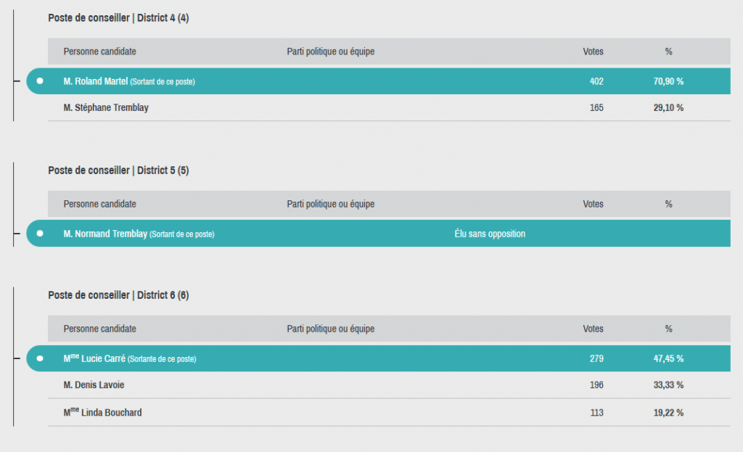The height and width of the screenshot is (452, 743).
Task: Click the District 4 (4) heading
Action: [118, 18]
